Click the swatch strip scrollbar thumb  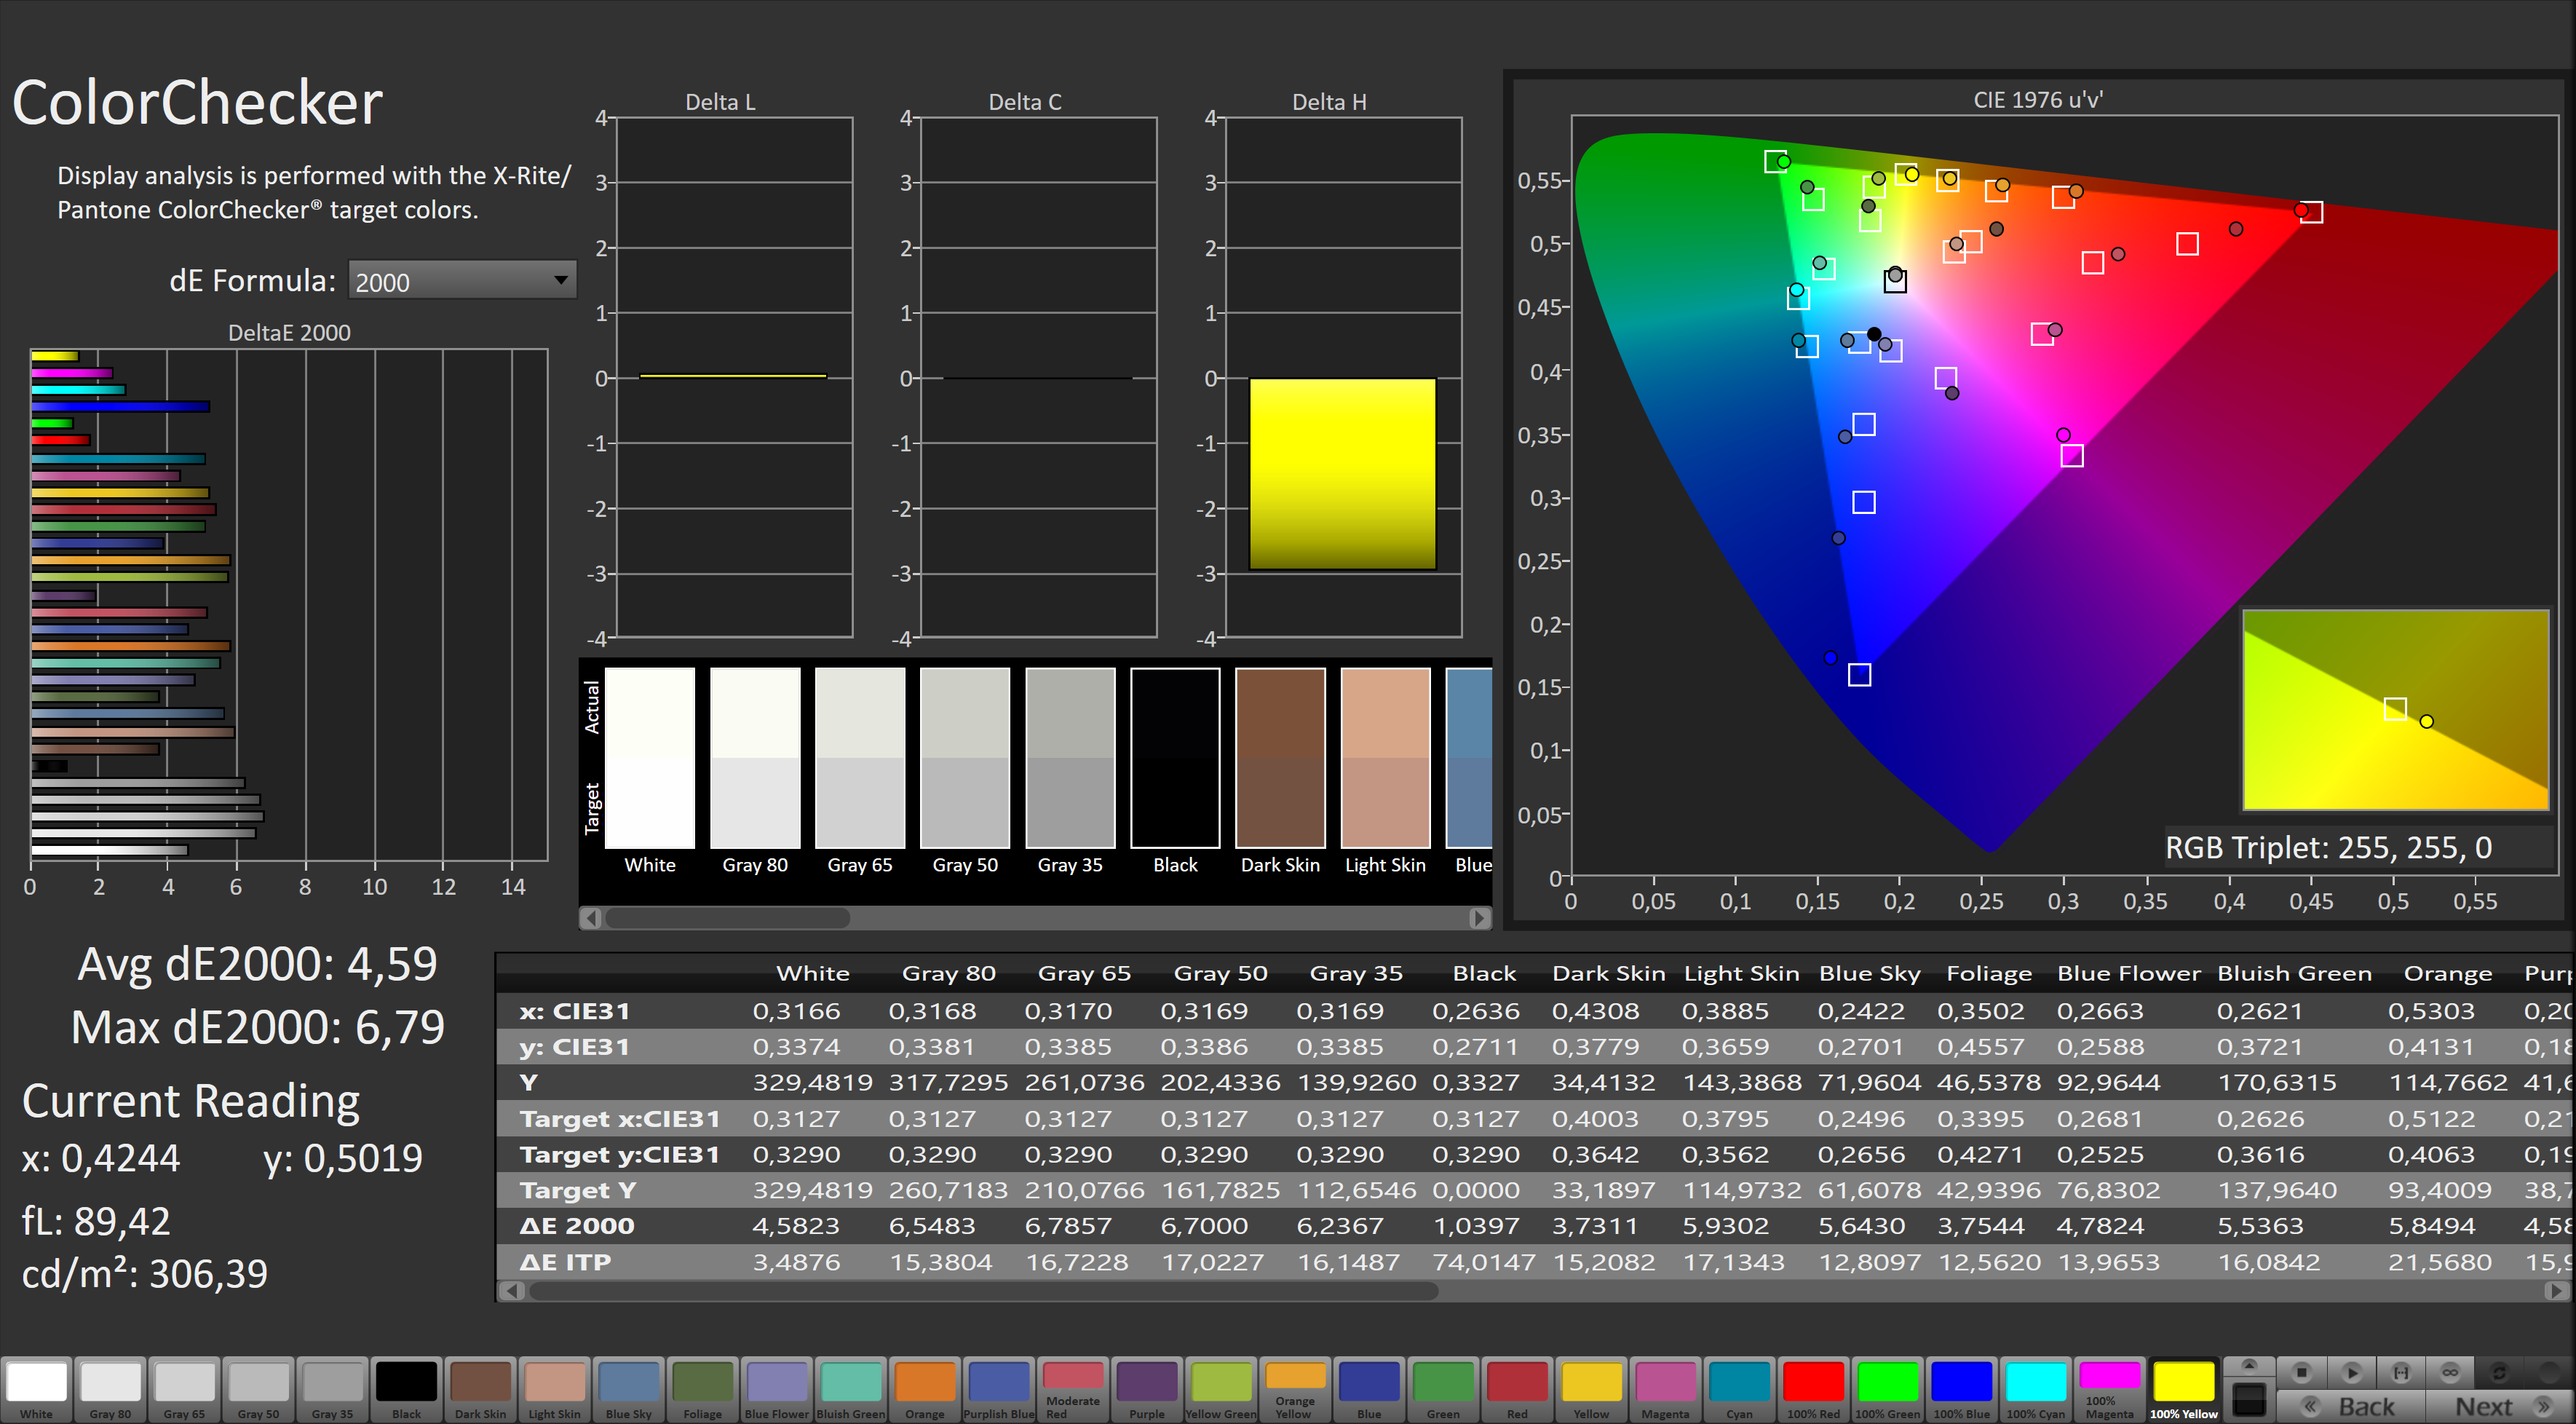[x=727, y=917]
